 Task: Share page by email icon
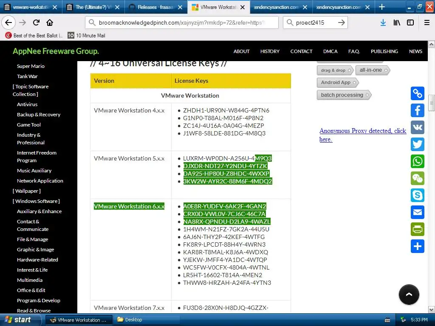[417, 212]
